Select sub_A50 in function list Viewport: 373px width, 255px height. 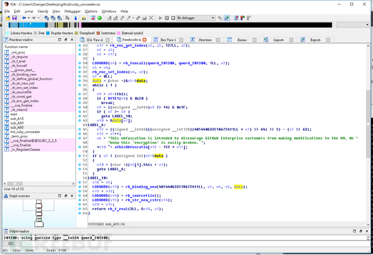17,123
